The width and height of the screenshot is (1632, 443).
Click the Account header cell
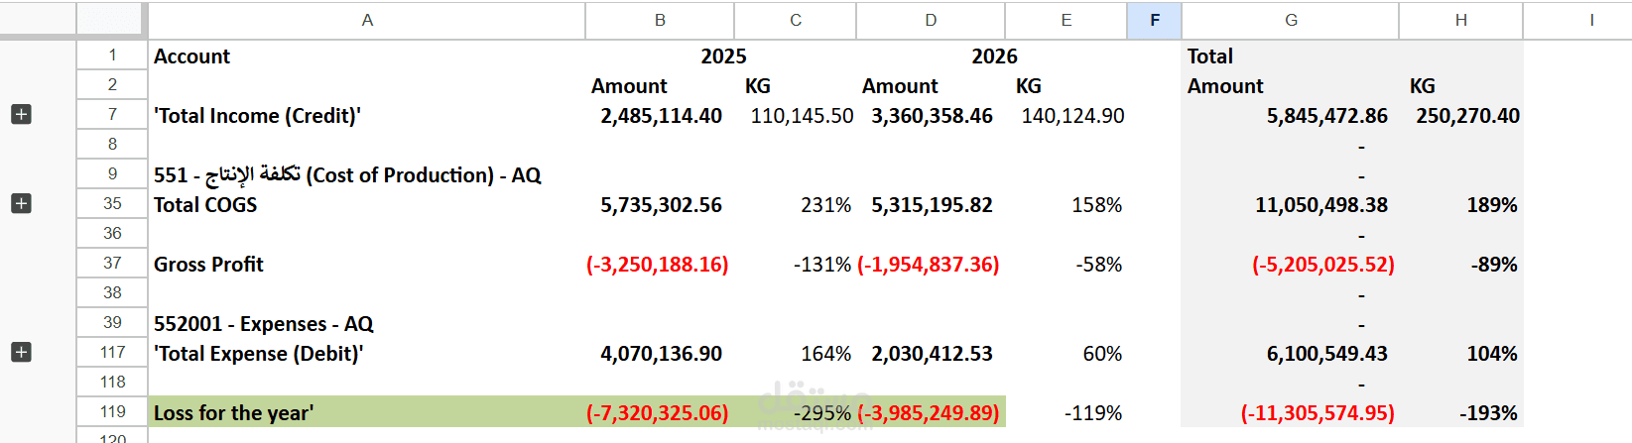click(x=367, y=55)
